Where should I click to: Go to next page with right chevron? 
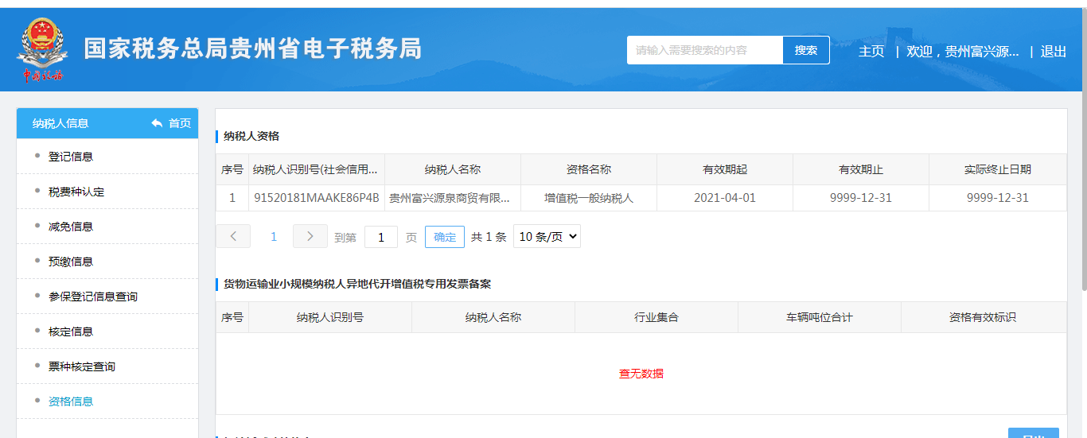pos(310,236)
